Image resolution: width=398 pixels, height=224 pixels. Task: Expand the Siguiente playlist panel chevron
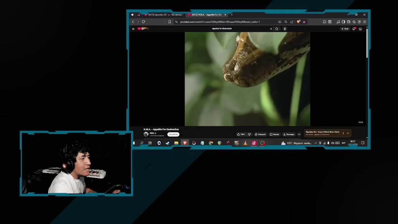coord(348,133)
